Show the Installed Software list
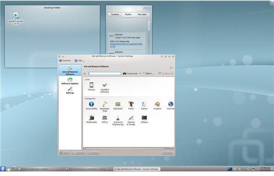The width and height of the screenshot is (274, 176). click(x=105, y=88)
